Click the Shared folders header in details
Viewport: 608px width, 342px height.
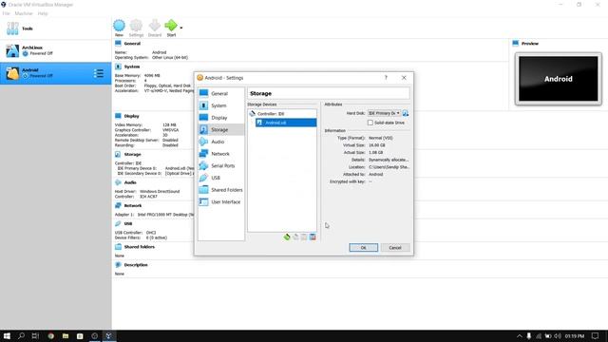coord(140,247)
